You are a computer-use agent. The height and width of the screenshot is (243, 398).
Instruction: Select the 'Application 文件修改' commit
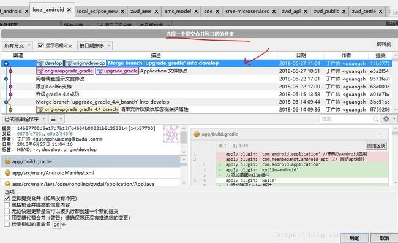click(x=163, y=71)
